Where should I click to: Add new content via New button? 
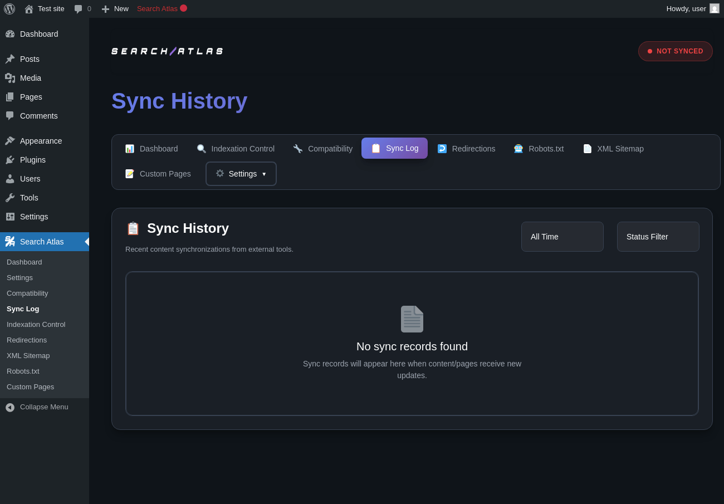coord(115,9)
